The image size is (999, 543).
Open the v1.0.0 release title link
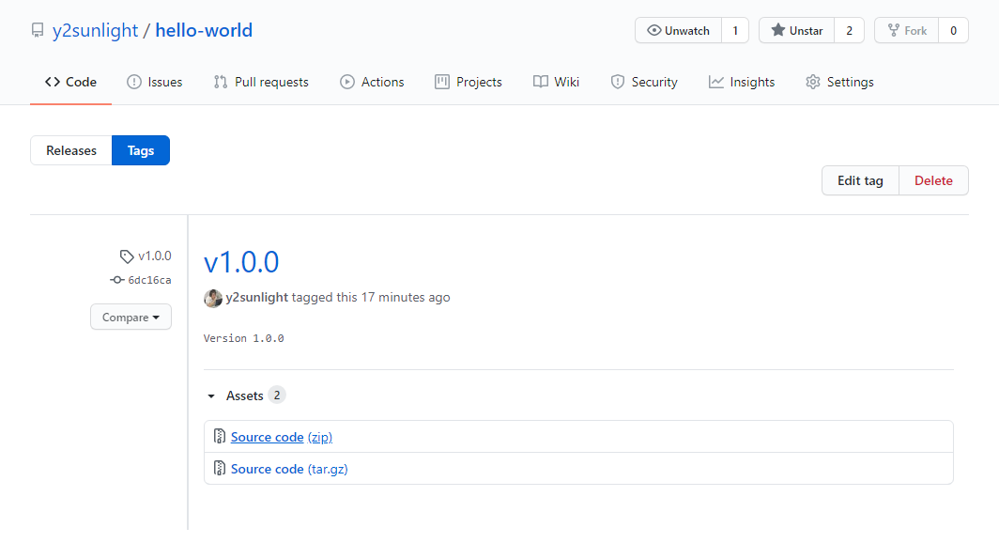pyautogui.click(x=241, y=262)
